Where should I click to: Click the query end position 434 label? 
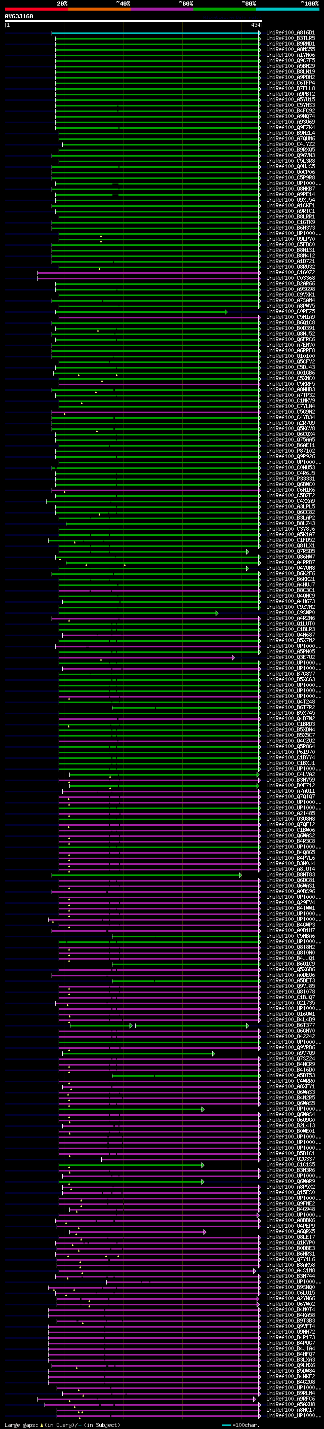click(x=255, y=25)
